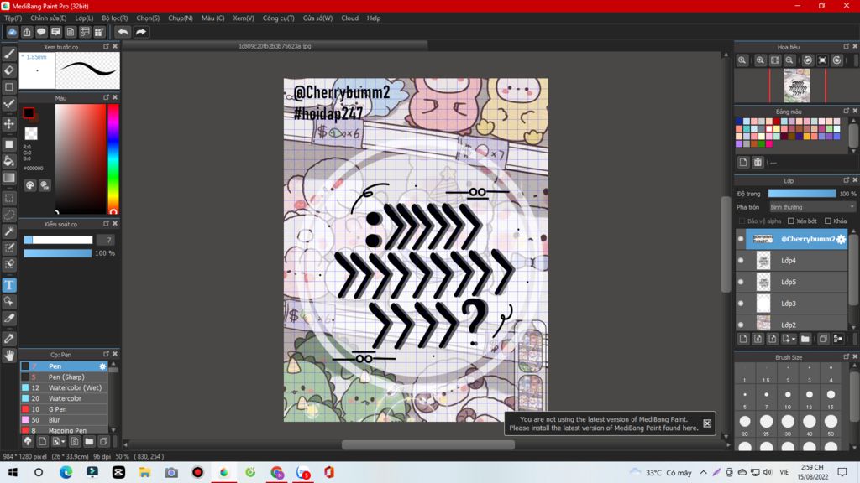
Task: Open the Pen brush settings gear
Action: pyautogui.click(x=102, y=366)
